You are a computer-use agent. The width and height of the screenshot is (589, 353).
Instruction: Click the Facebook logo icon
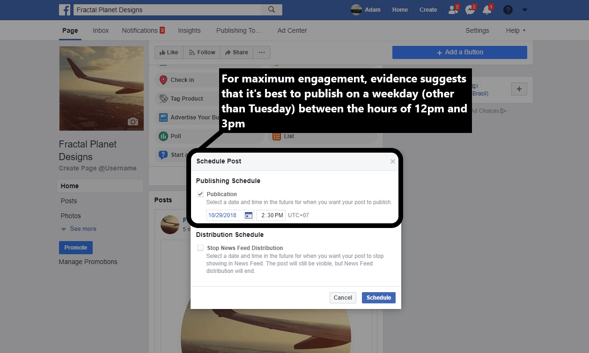pyautogui.click(x=65, y=10)
